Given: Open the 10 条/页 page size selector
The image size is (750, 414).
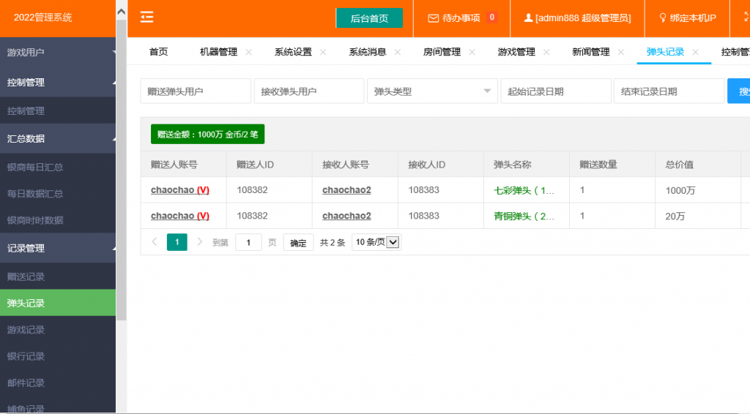Looking at the screenshot, I should click(x=376, y=242).
